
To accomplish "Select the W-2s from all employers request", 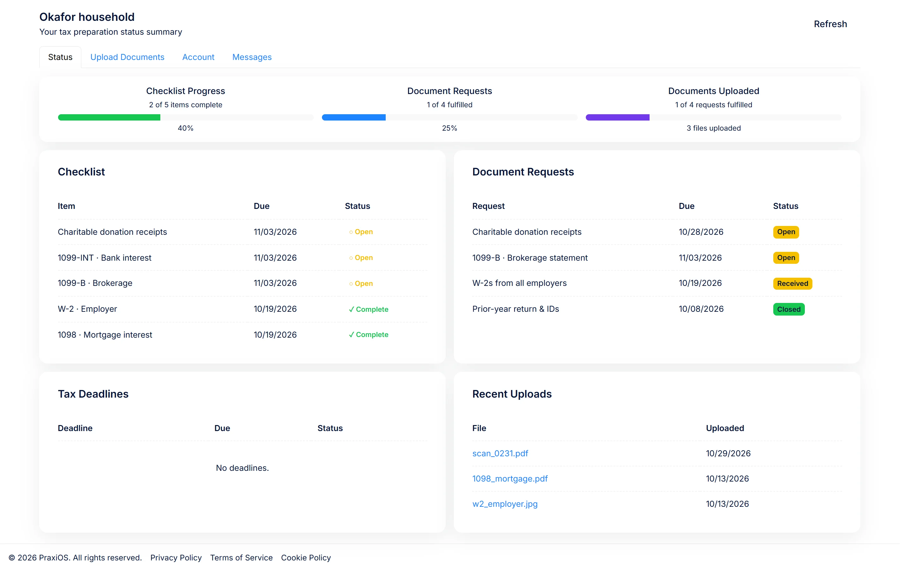I will coord(519,283).
